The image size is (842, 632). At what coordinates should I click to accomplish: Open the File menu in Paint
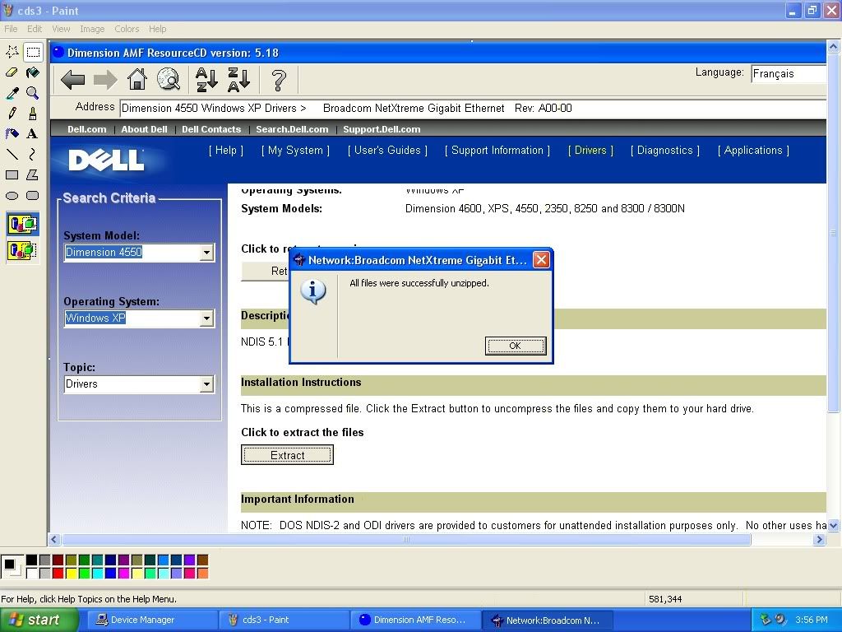11,29
